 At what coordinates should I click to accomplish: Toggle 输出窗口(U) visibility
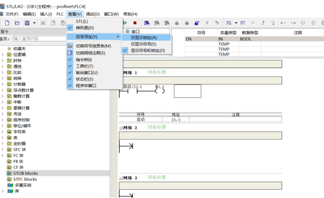[x=95, y=73]
